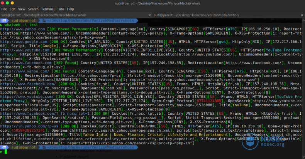This screenshot has width=305, height=159.
Task: Click the https://www.youtube.com/ URL
Action: (27, 97)
